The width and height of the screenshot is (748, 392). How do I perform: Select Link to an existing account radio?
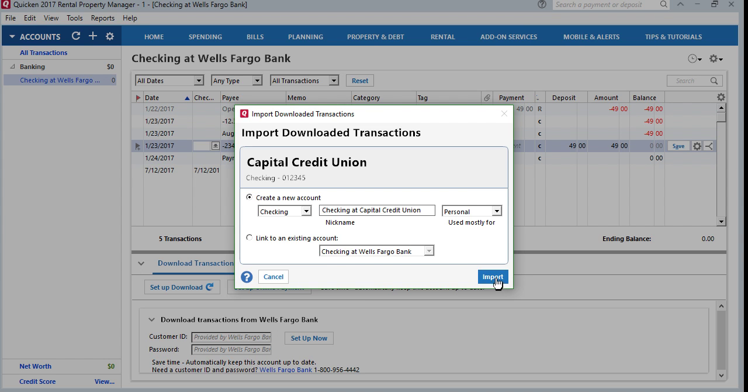coord(250,238)
